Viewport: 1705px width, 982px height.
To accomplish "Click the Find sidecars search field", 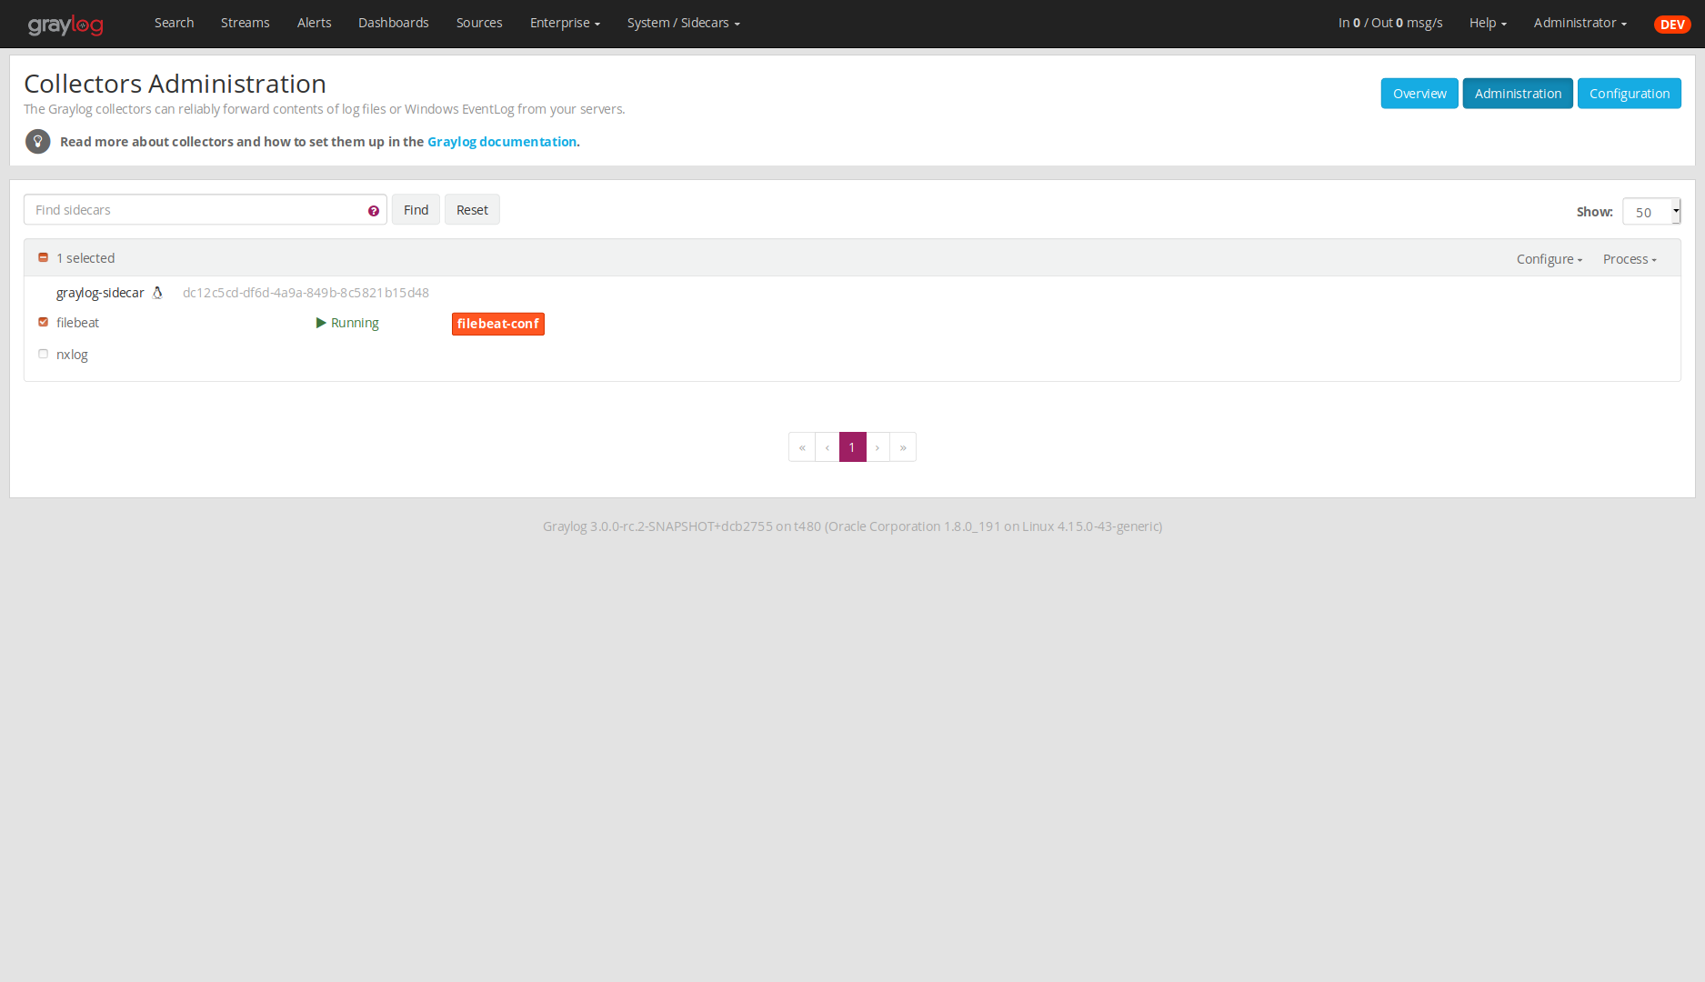I will [x=196, y=210].
